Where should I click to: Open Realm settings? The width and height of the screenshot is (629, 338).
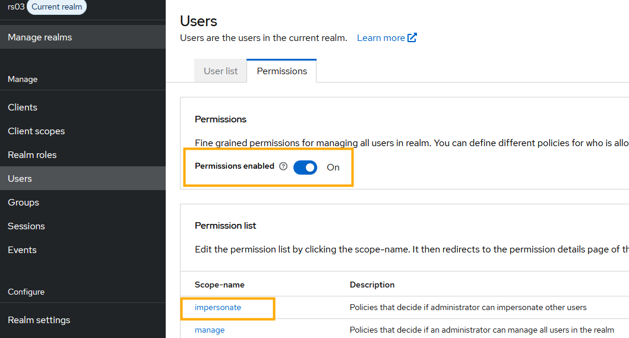(39, 320)
